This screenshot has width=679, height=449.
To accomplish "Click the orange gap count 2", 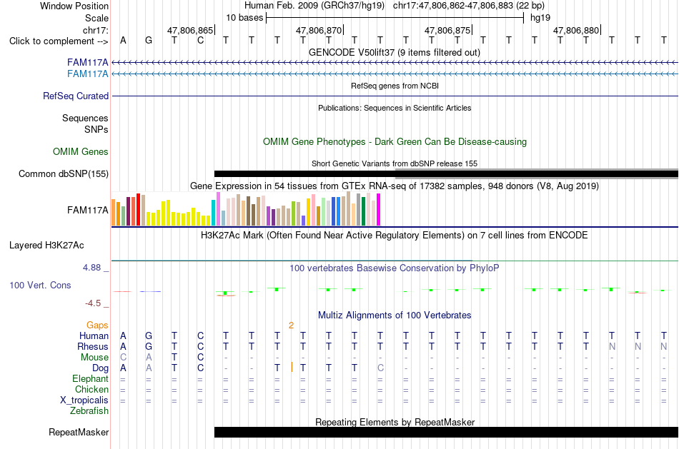I will pos(291,326).
